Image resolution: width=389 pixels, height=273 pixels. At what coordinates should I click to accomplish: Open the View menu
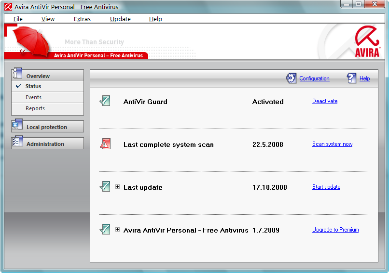tap(48, 19)
